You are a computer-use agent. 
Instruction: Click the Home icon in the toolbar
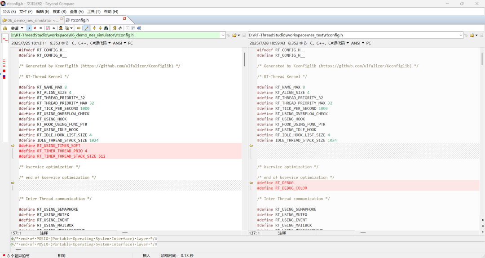click(x=5, y=28)
